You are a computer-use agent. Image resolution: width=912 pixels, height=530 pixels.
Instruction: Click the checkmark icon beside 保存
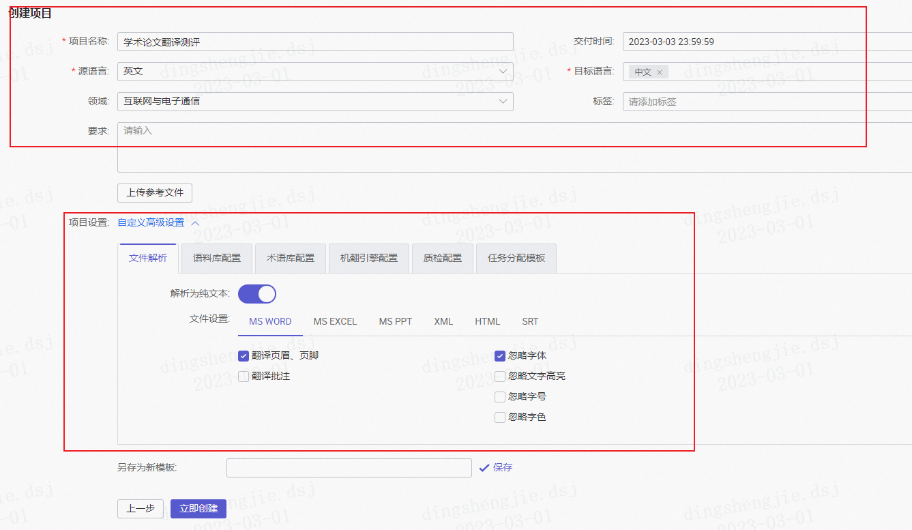(x=486, y=467)
